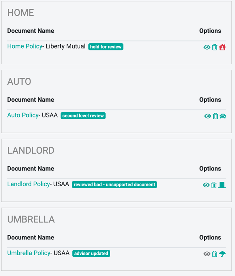Delete the Landlord Policy document

pos(214,185)
